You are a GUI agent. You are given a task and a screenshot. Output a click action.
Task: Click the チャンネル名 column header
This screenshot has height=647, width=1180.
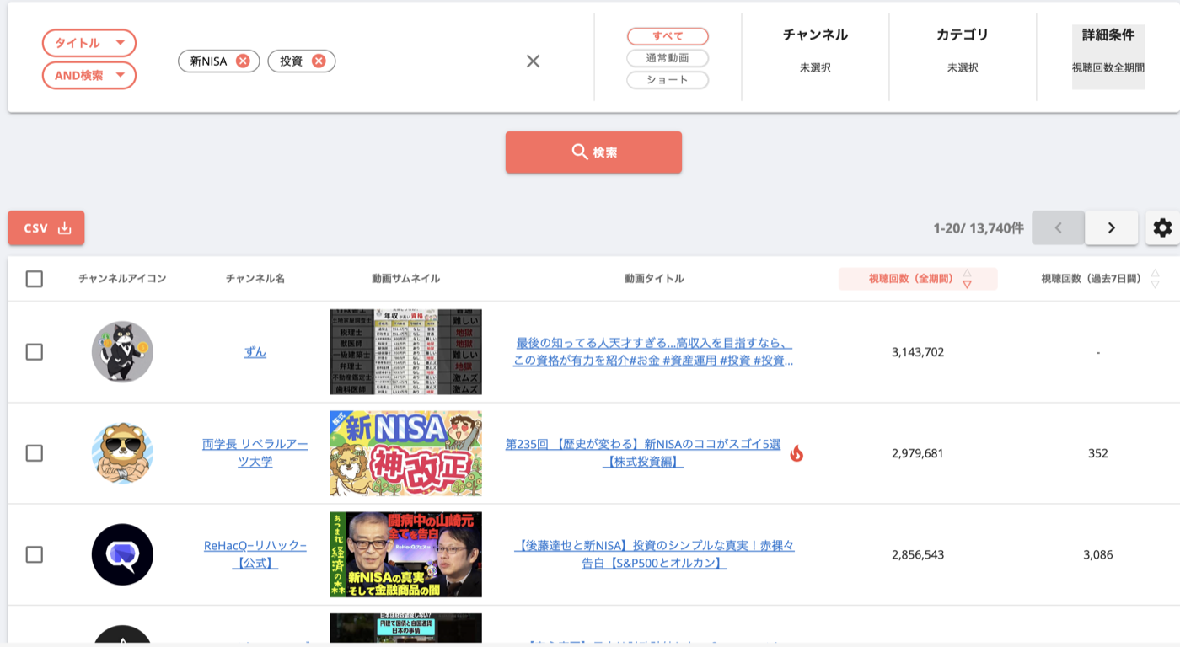255,279
